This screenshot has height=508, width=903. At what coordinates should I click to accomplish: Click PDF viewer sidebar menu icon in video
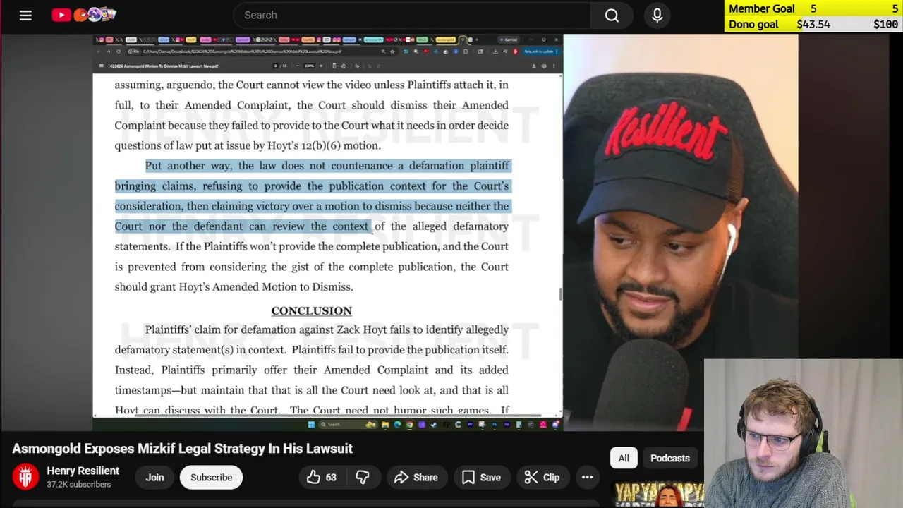102,66
